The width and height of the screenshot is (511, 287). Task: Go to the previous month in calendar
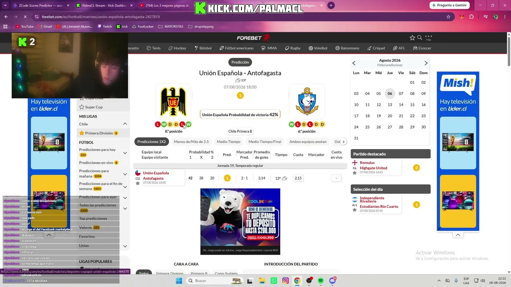[x=354, y=63]
